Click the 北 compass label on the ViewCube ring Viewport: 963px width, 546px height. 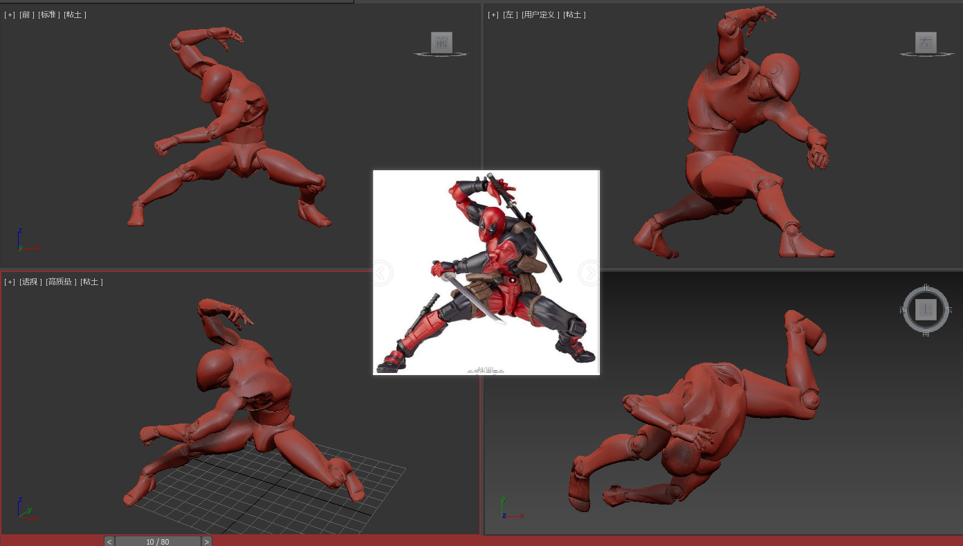(926, 287)
